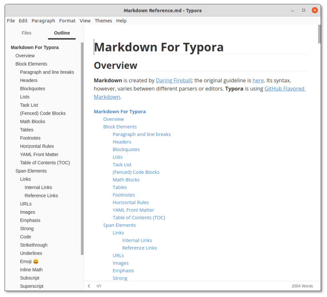Select Footnotes in the outline sidebar
The height and width of the screenshot is (297, 327).
tap(30, 138)
